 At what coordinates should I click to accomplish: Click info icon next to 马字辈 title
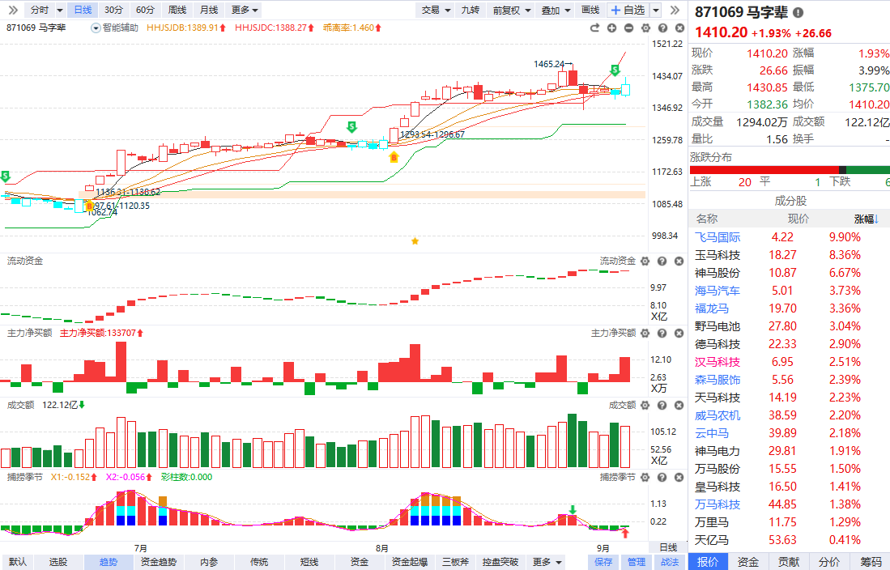tap(798, 12)
